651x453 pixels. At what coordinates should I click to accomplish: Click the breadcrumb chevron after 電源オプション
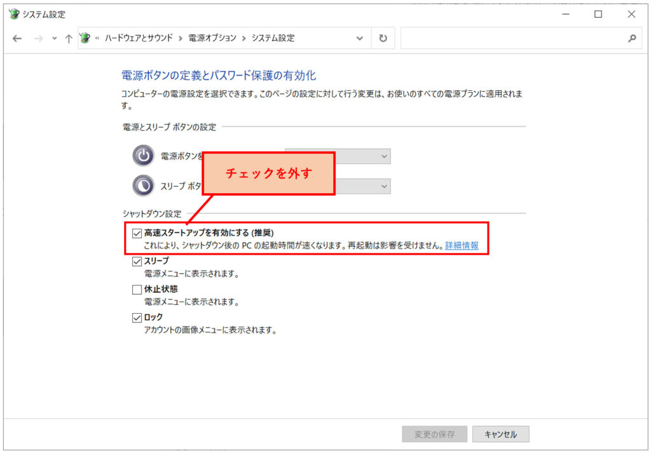243,38
